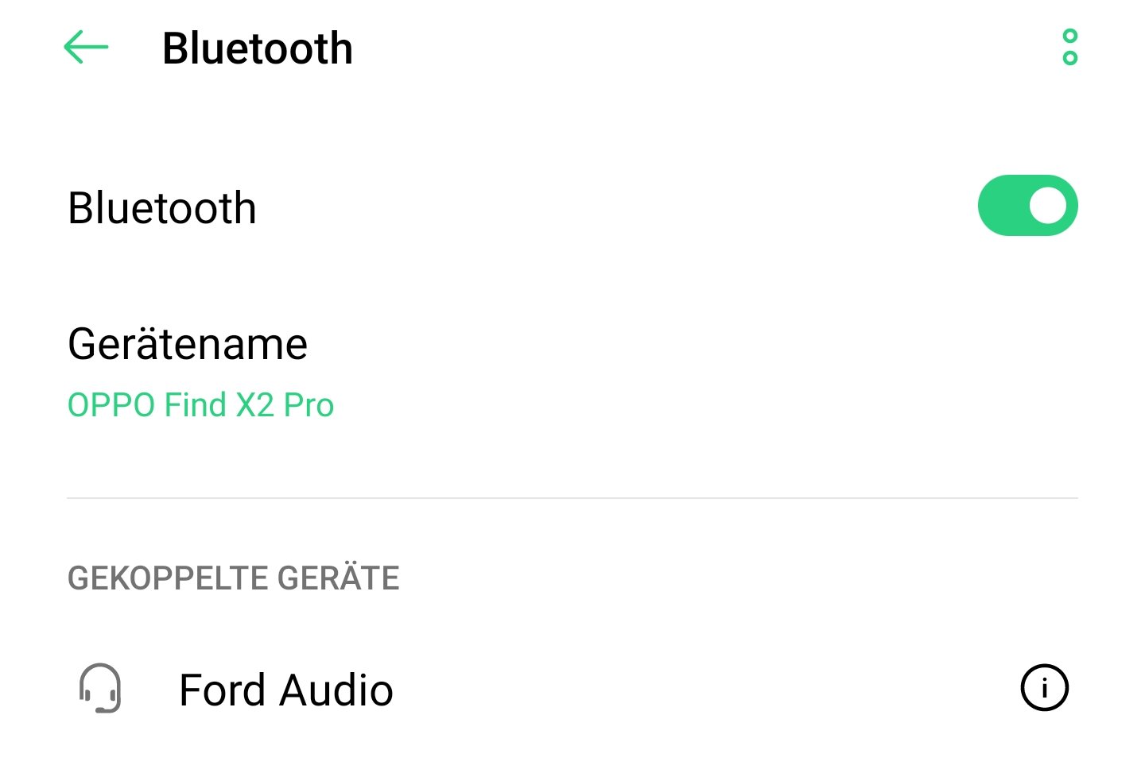Tap the white knob of the Bluetooth toggle
1145x773 pixels.
pos(1048,206)
